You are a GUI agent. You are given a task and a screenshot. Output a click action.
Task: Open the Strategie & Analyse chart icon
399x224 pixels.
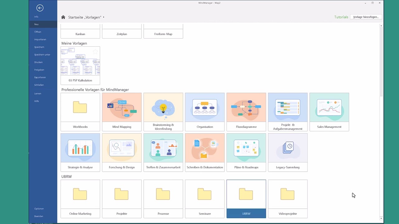[x=80, y=148]
